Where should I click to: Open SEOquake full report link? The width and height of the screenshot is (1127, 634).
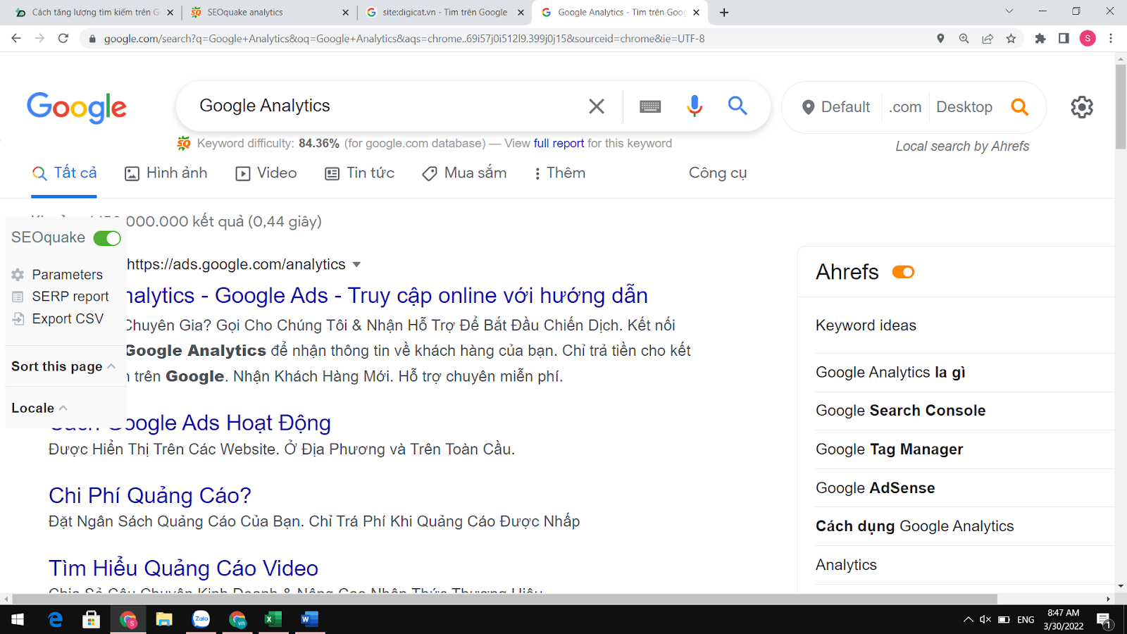(559, 144)
